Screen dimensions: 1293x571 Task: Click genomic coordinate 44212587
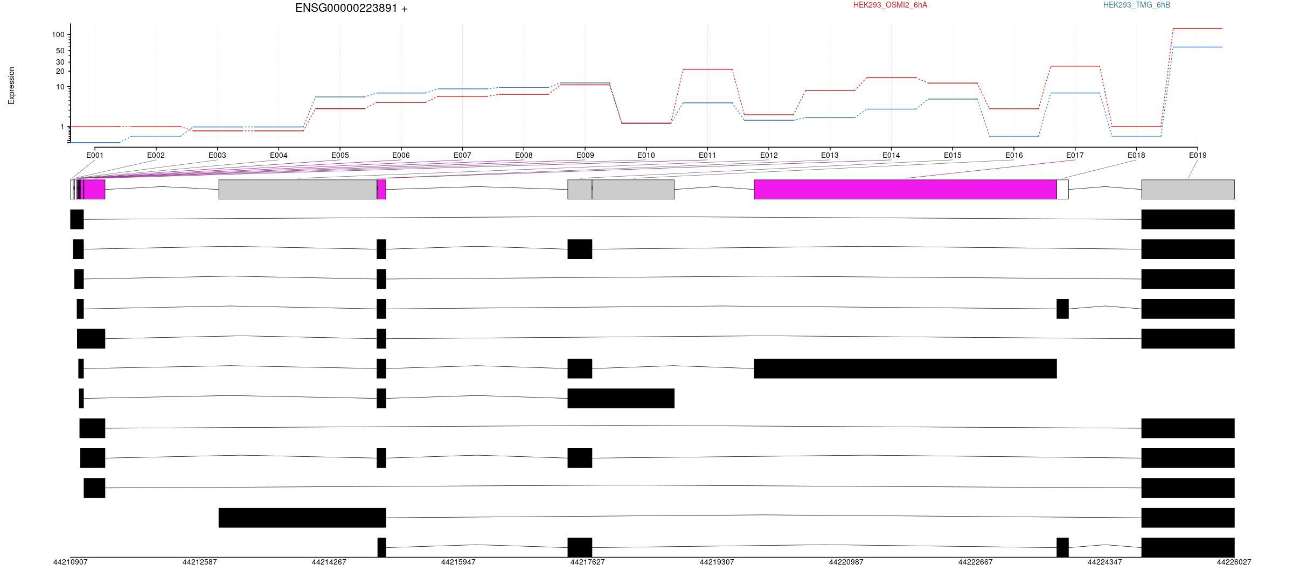click(200, 562)
